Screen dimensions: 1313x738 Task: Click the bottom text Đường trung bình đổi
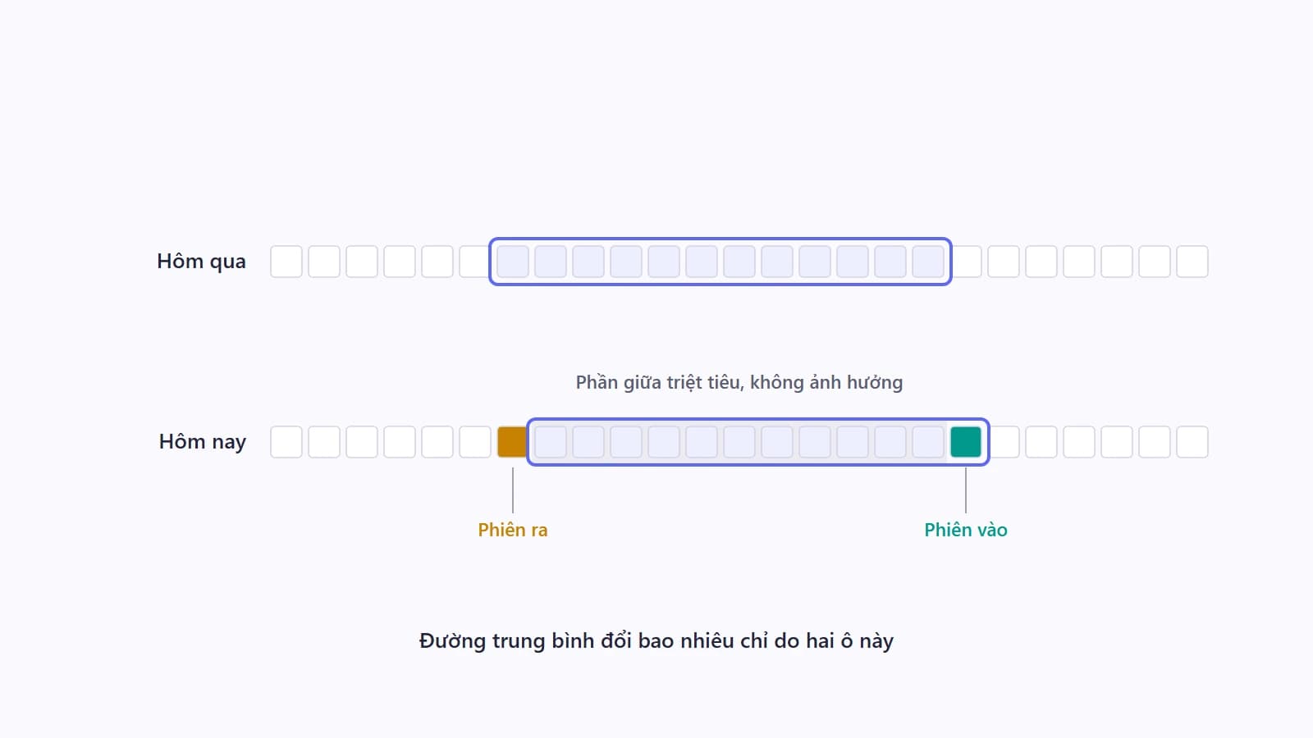click(x=525, y=640)
